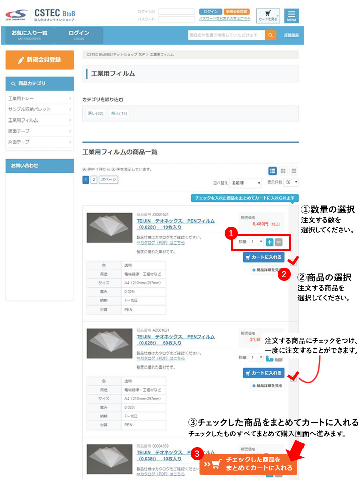The height and width of the screenshot is (488, 363).
Task: Click CSTEC BtoB TOP breadcrumb link
Action: tap(115, 55)
